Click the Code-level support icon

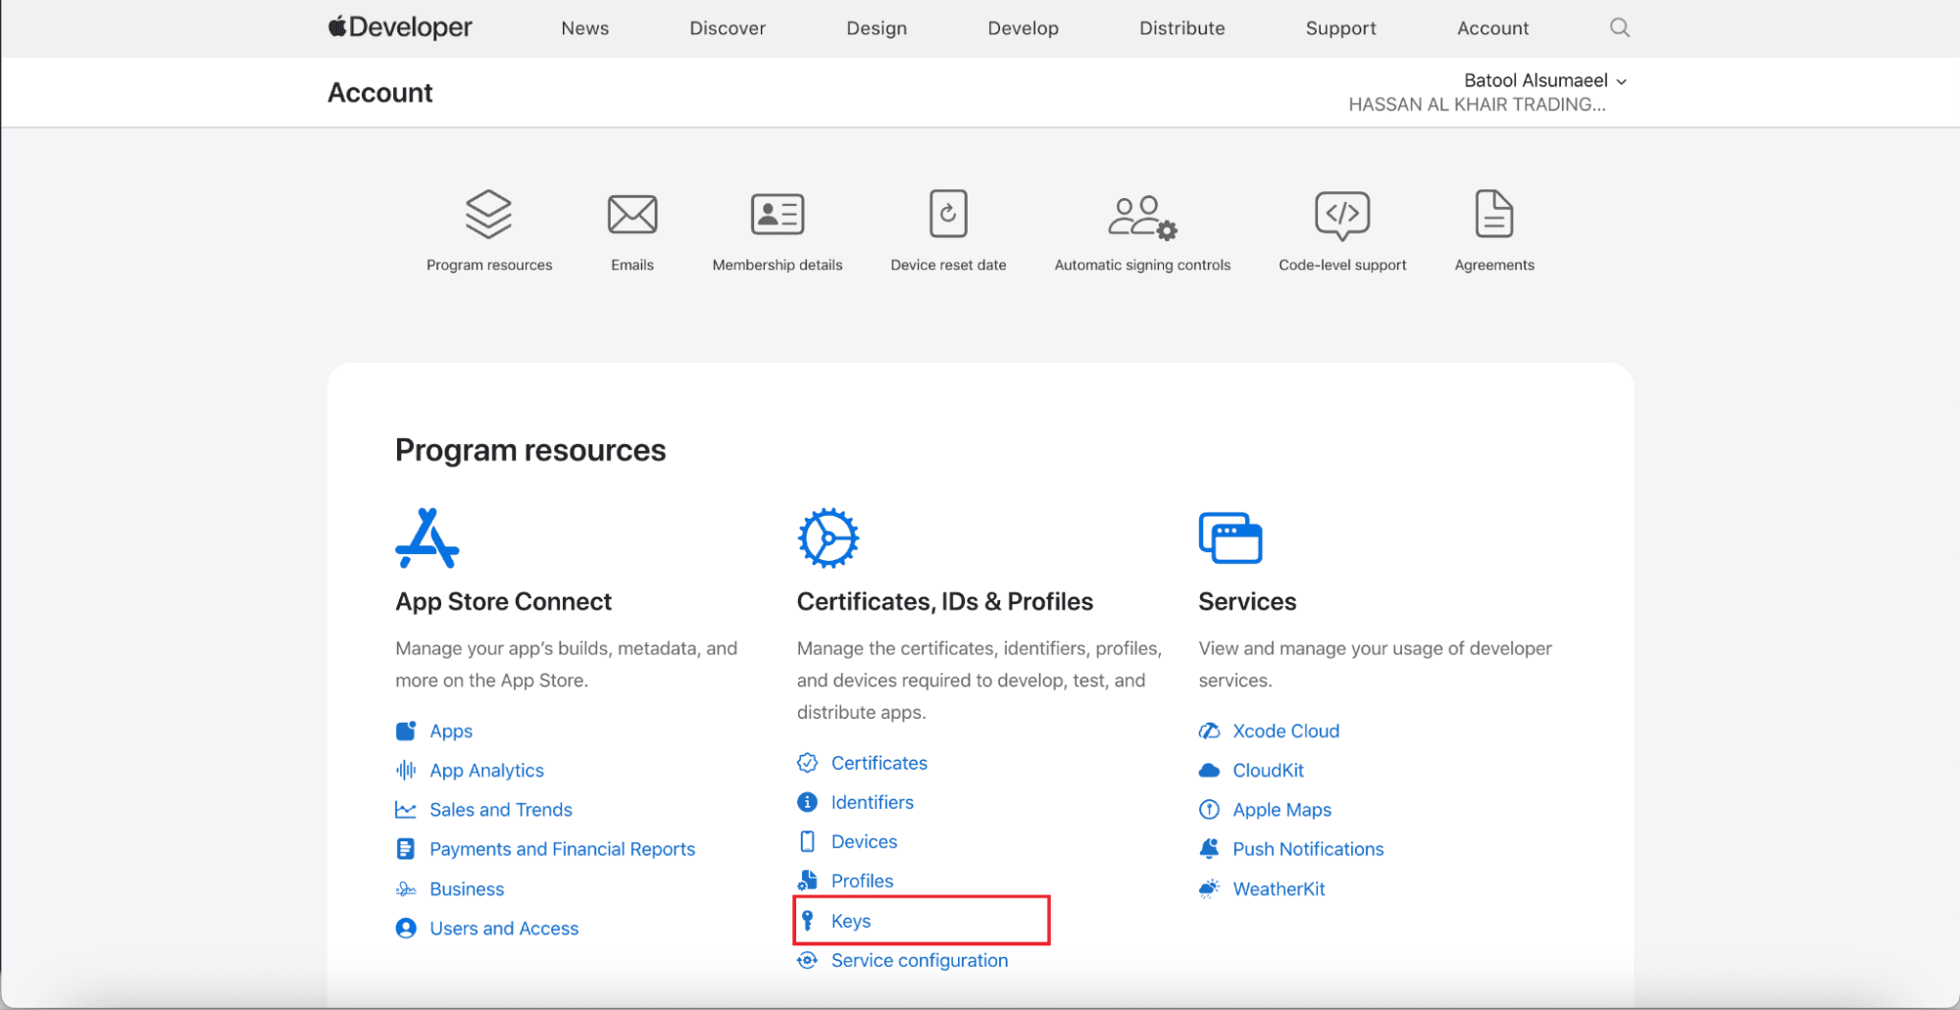pyautogui.click(x=1341, y=215)
